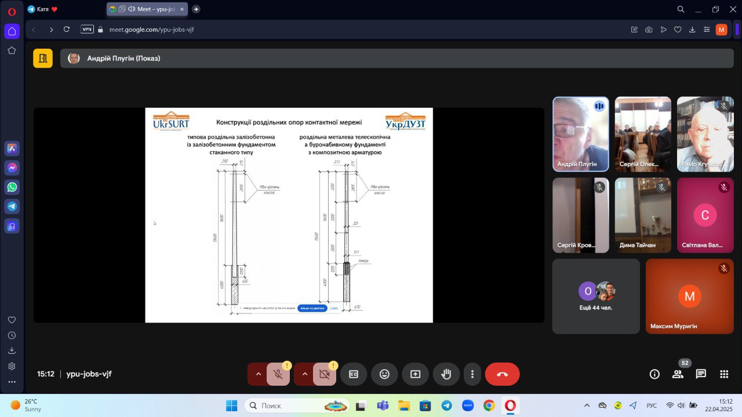Image resolution: width=742 pixels, height=417 pixels.
Task: Turn on the camera
Action: click(x=325, y=374)
